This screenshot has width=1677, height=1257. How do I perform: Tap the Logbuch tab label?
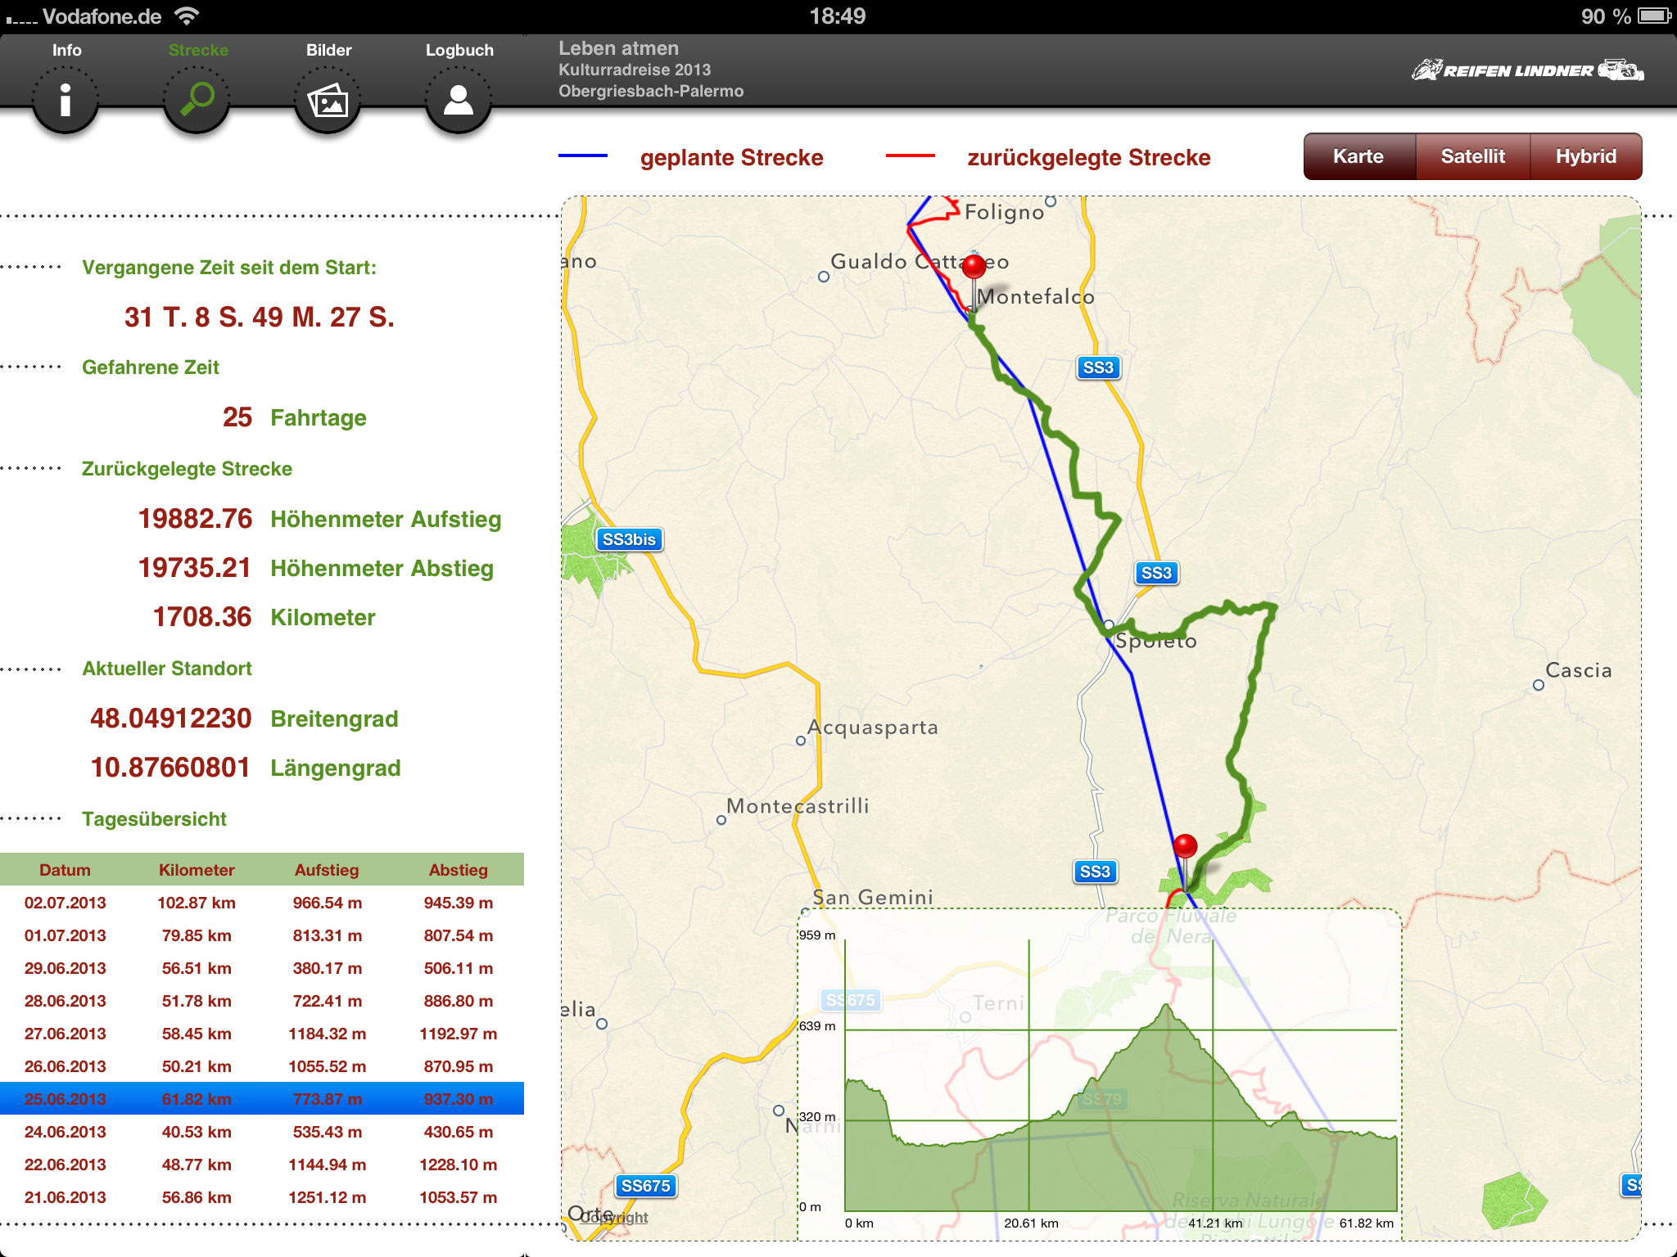(x=459, y=50)
